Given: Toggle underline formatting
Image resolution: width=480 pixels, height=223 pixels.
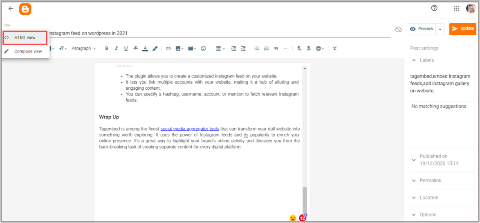Looking at the screenshot, I should pyautogui.click(x=126, y=48).
